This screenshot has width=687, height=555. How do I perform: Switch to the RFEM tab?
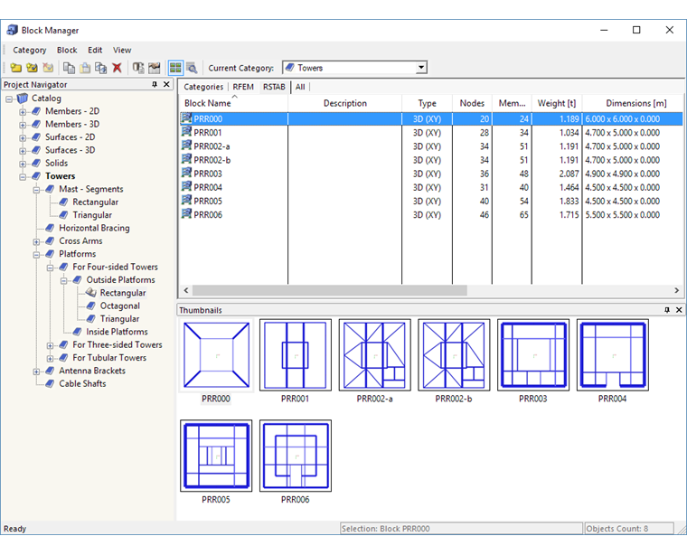243,87
